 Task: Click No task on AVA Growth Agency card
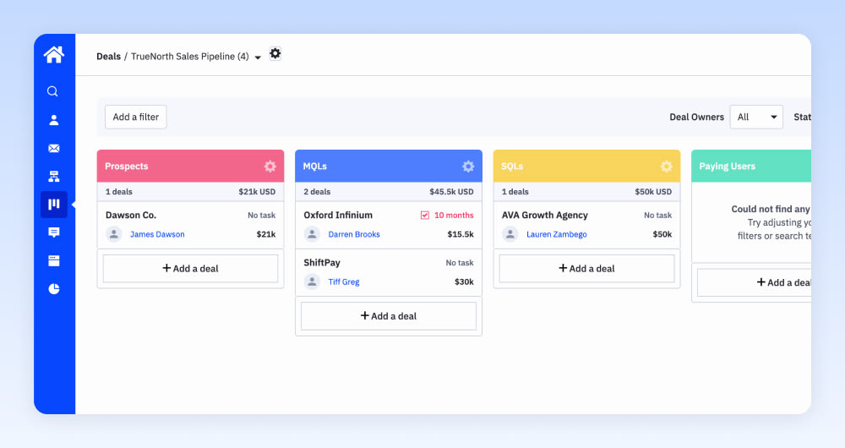(658, 215)
